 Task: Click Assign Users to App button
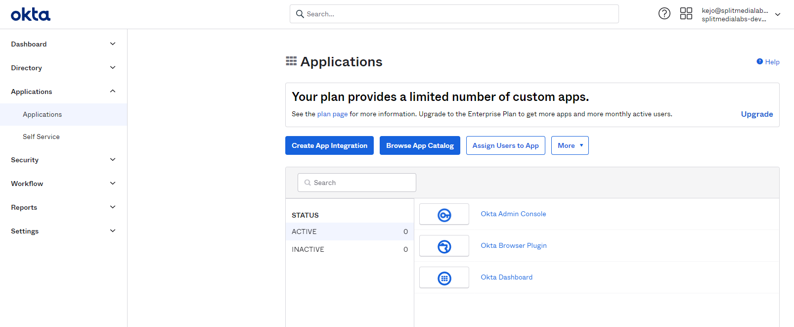(x=505, y=145)
